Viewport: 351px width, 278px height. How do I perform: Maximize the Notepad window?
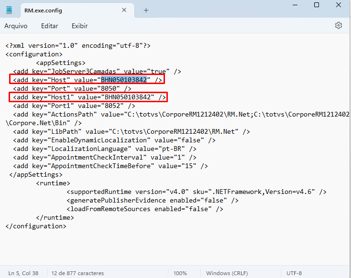point(317,5)
